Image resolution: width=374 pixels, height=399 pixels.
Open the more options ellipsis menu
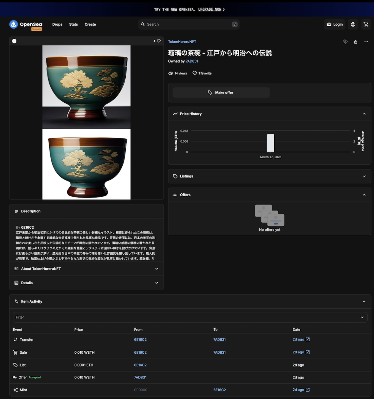point(366,42)
